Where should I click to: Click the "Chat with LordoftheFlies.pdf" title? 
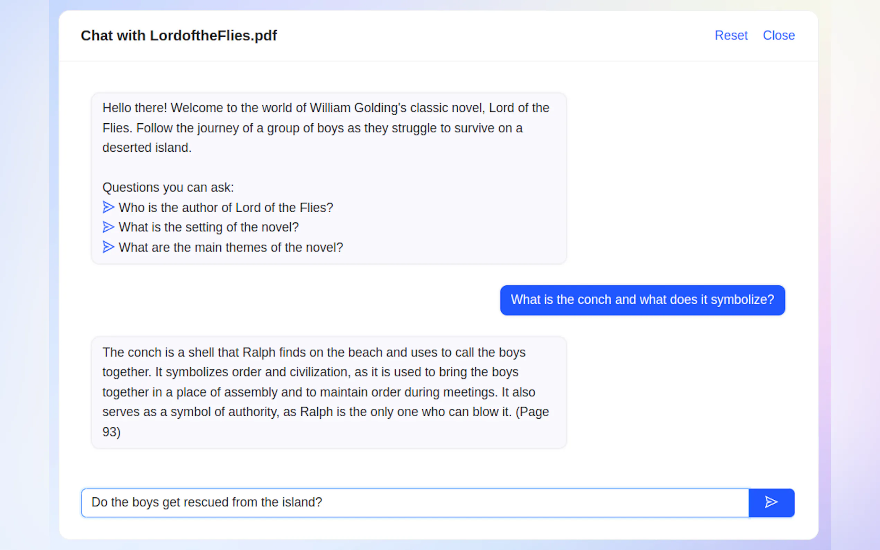(x=179, y=36)
